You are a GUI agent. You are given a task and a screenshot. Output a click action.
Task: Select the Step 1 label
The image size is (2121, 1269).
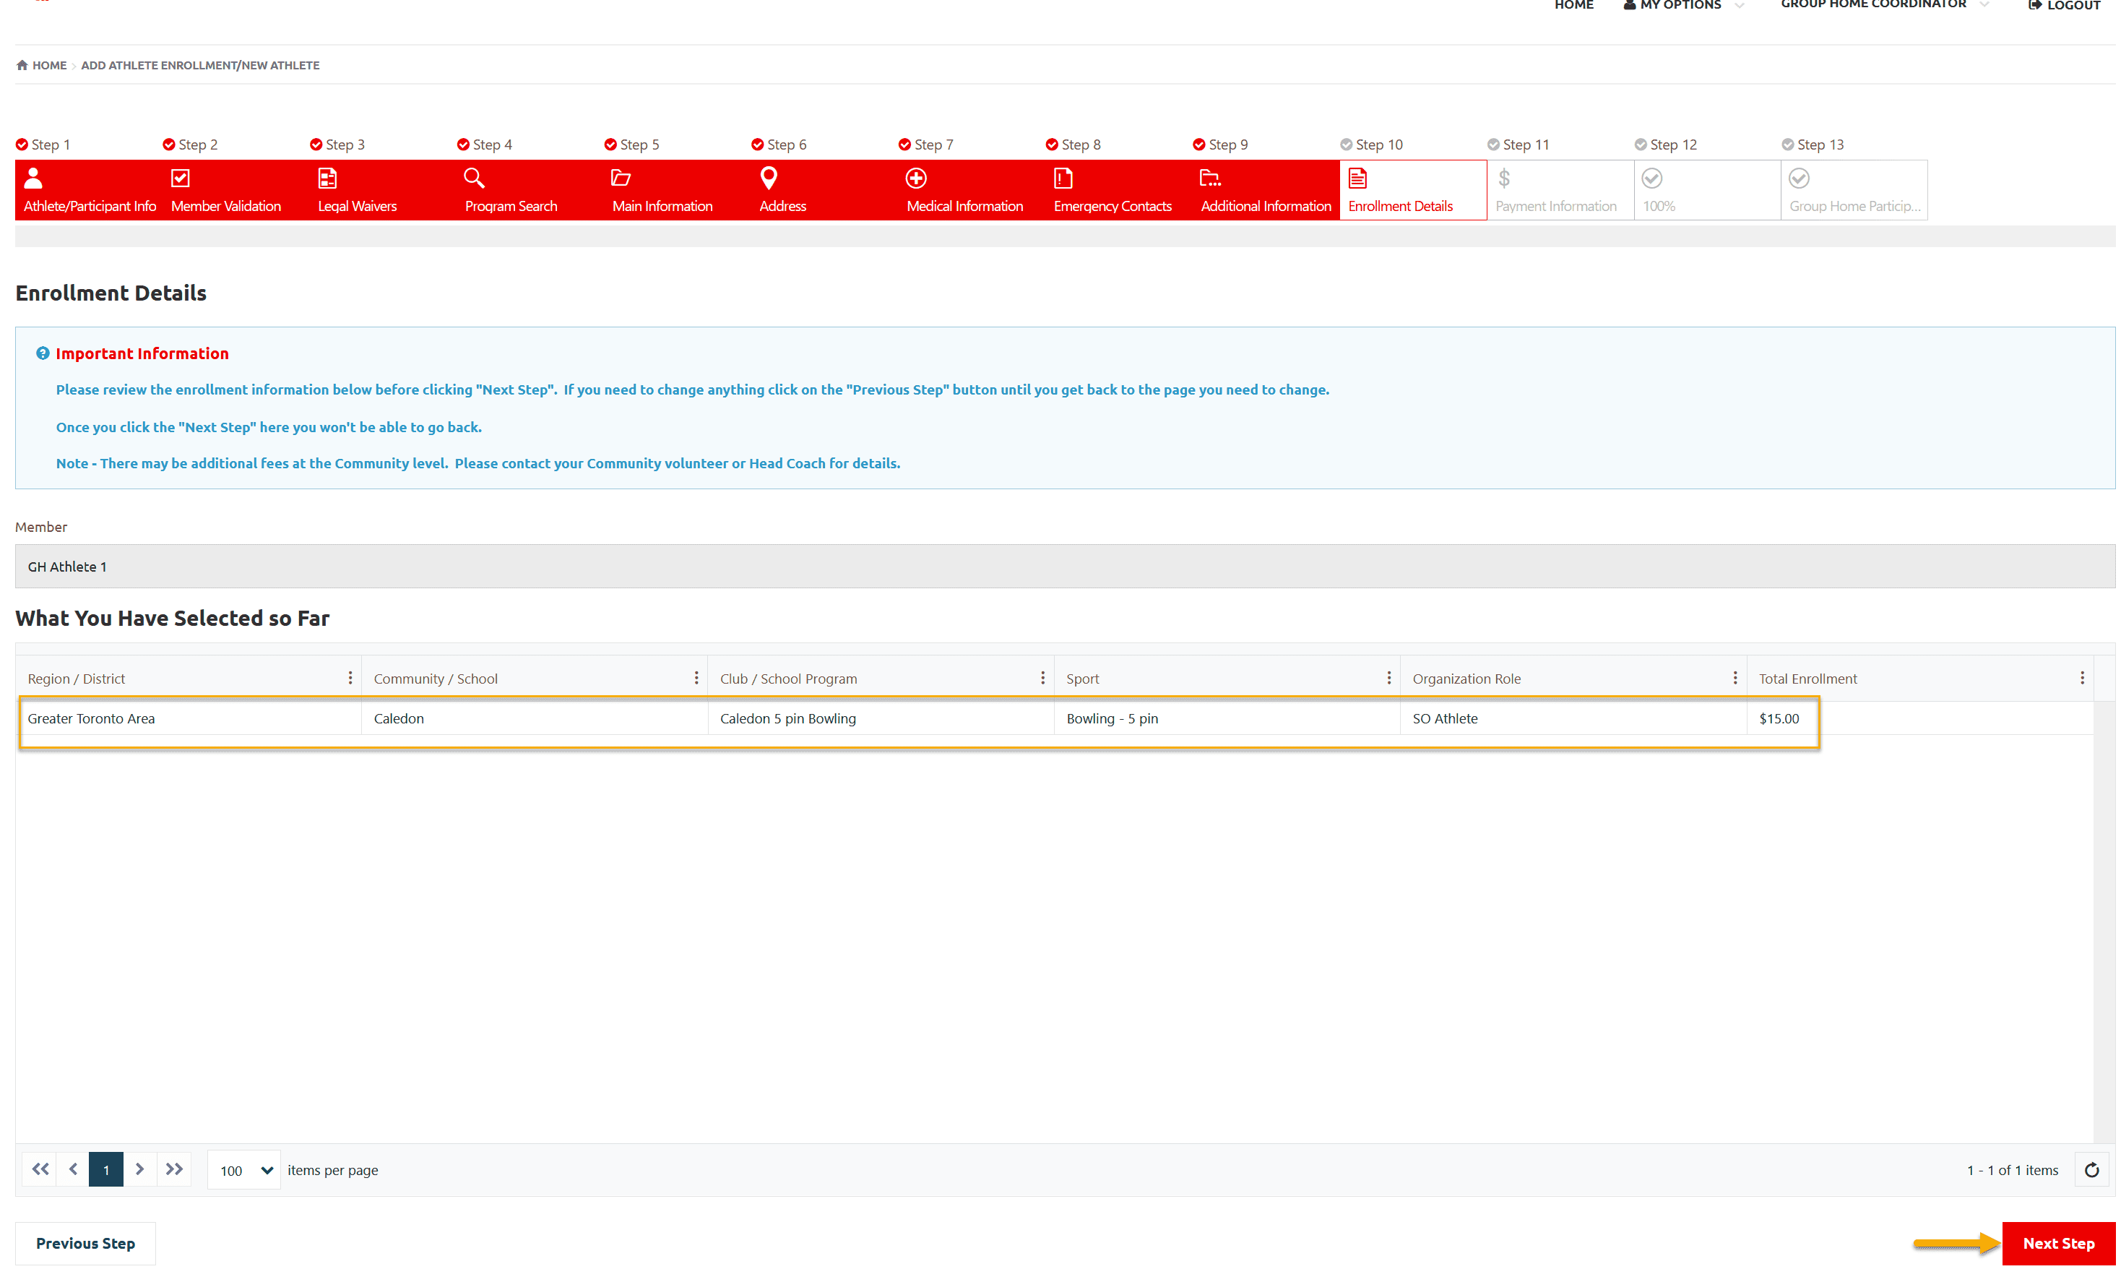[x=51, y=145]
